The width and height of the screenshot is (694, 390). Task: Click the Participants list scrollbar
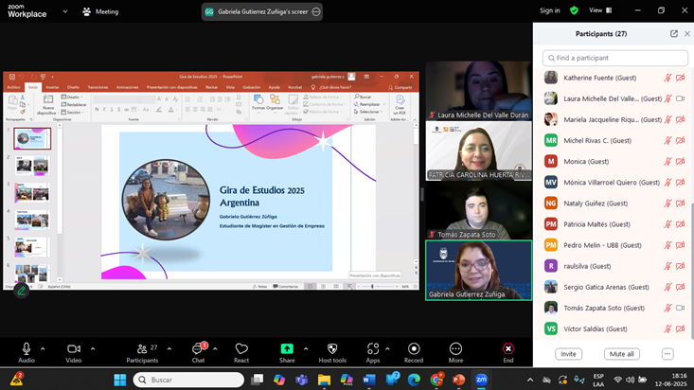click(691, 270)
